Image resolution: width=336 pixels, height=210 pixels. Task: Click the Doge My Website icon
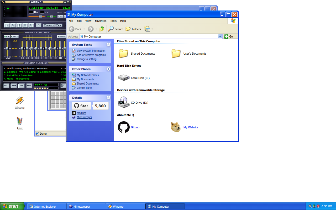(x=176, y=127)
